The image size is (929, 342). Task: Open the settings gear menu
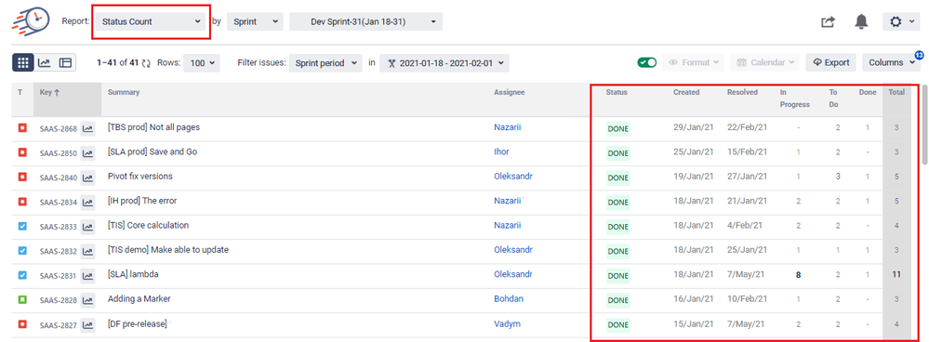click(x=901, y=22)
